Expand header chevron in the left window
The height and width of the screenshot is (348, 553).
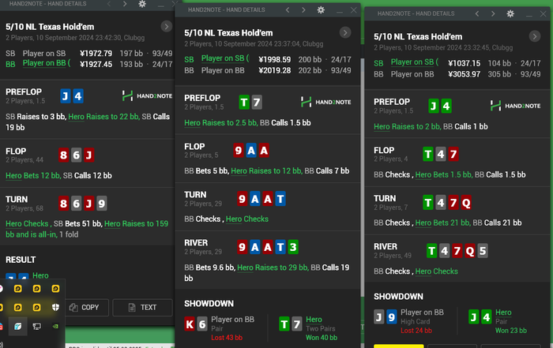167,26
